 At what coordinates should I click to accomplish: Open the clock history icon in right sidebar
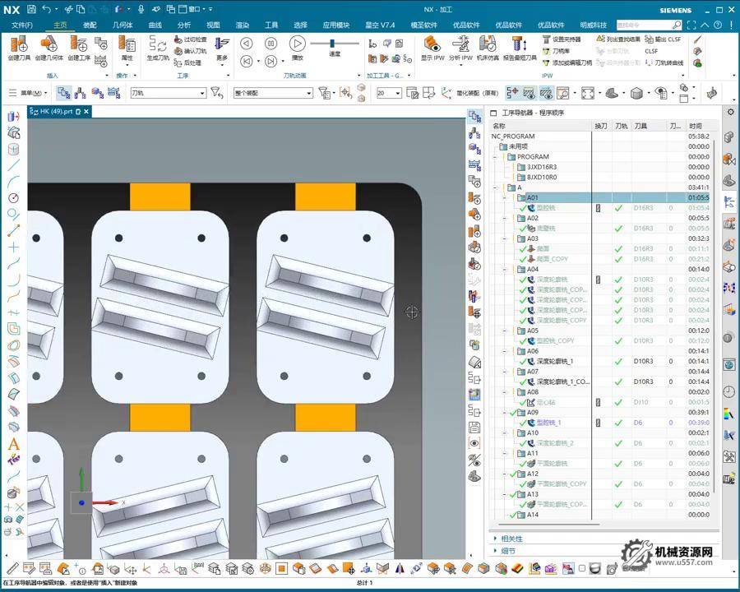pyautogui.click(x=728, y=391)
